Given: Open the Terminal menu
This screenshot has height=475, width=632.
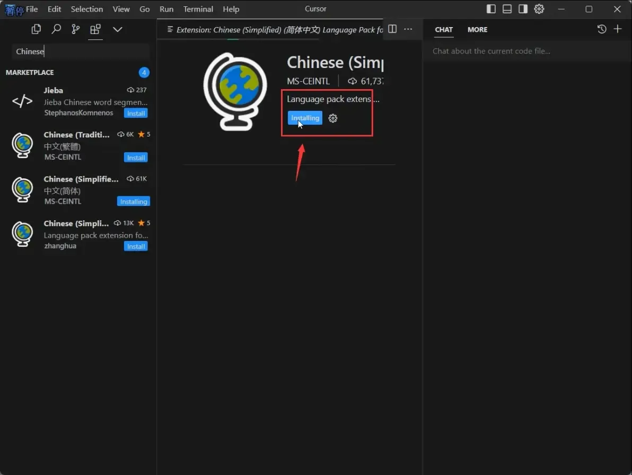Looking at the screenshot, I should coord(198,9).
